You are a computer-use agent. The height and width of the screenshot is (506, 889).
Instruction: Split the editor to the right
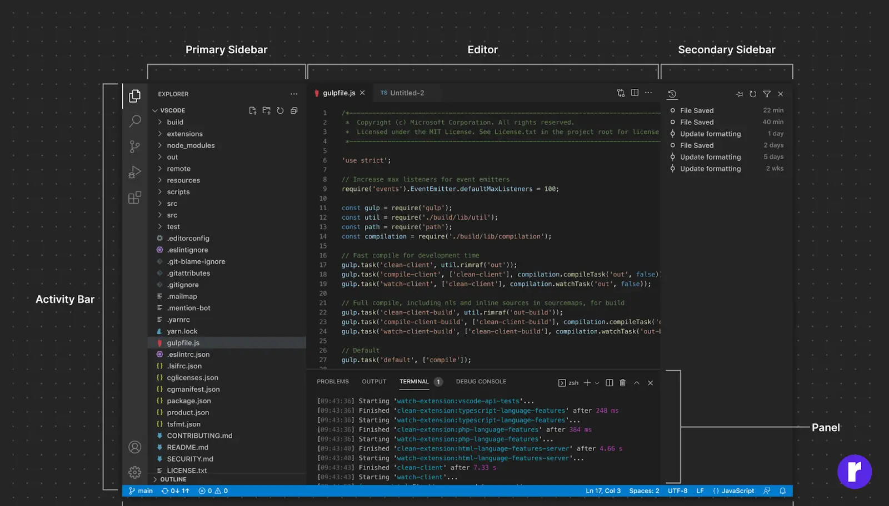(635, 93)
